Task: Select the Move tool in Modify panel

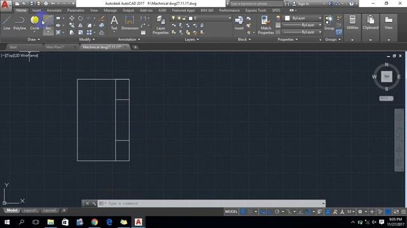Action: click(72, 18)
